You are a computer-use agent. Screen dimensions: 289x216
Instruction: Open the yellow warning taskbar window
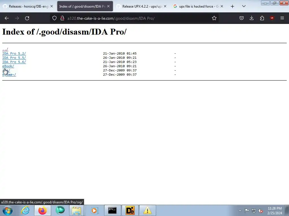tap(147, 210)
